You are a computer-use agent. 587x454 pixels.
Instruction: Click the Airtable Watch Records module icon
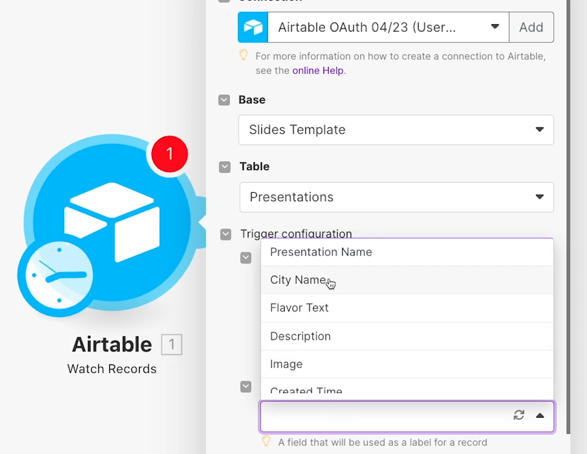[x=112, y=223]
